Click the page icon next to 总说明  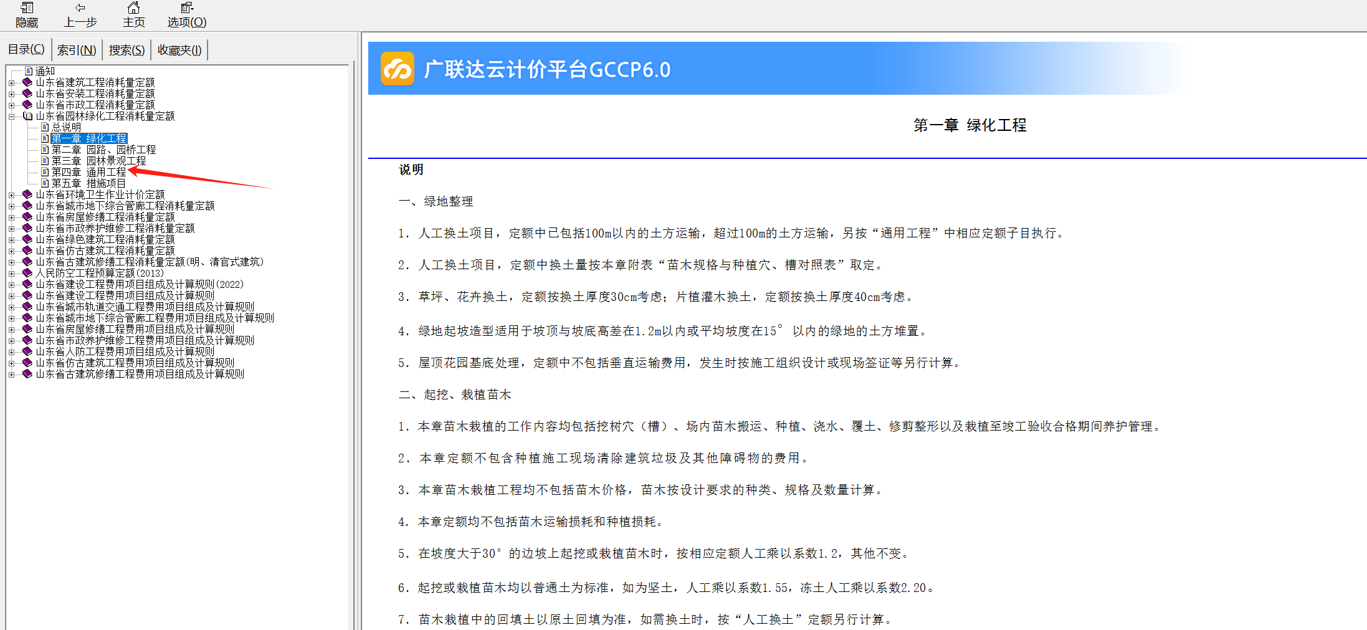[x=45, y=127]
